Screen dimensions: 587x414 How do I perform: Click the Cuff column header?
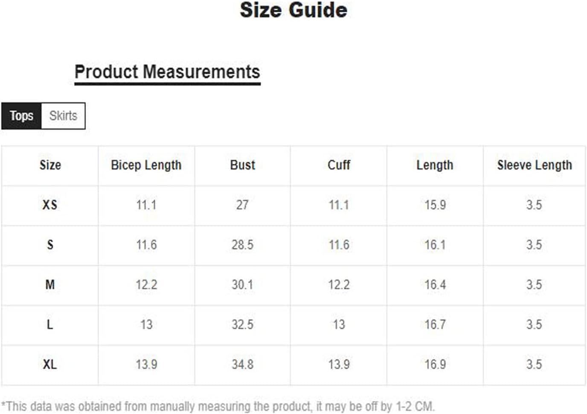[x=339, y=165]
